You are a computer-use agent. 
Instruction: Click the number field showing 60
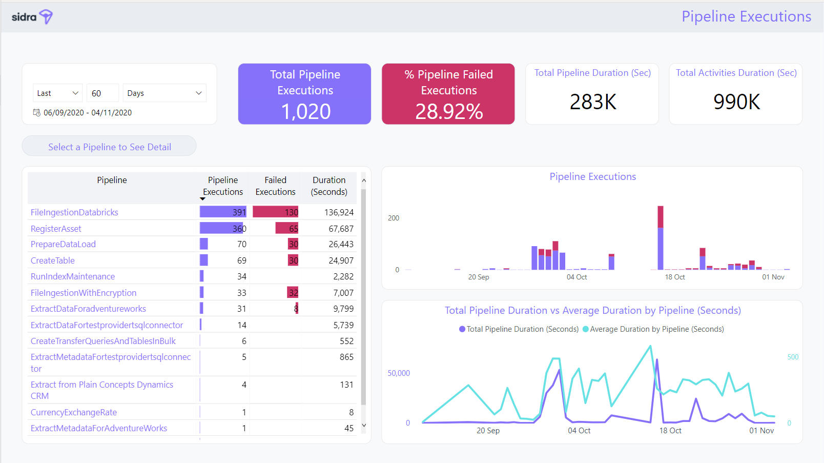point(102,93)
